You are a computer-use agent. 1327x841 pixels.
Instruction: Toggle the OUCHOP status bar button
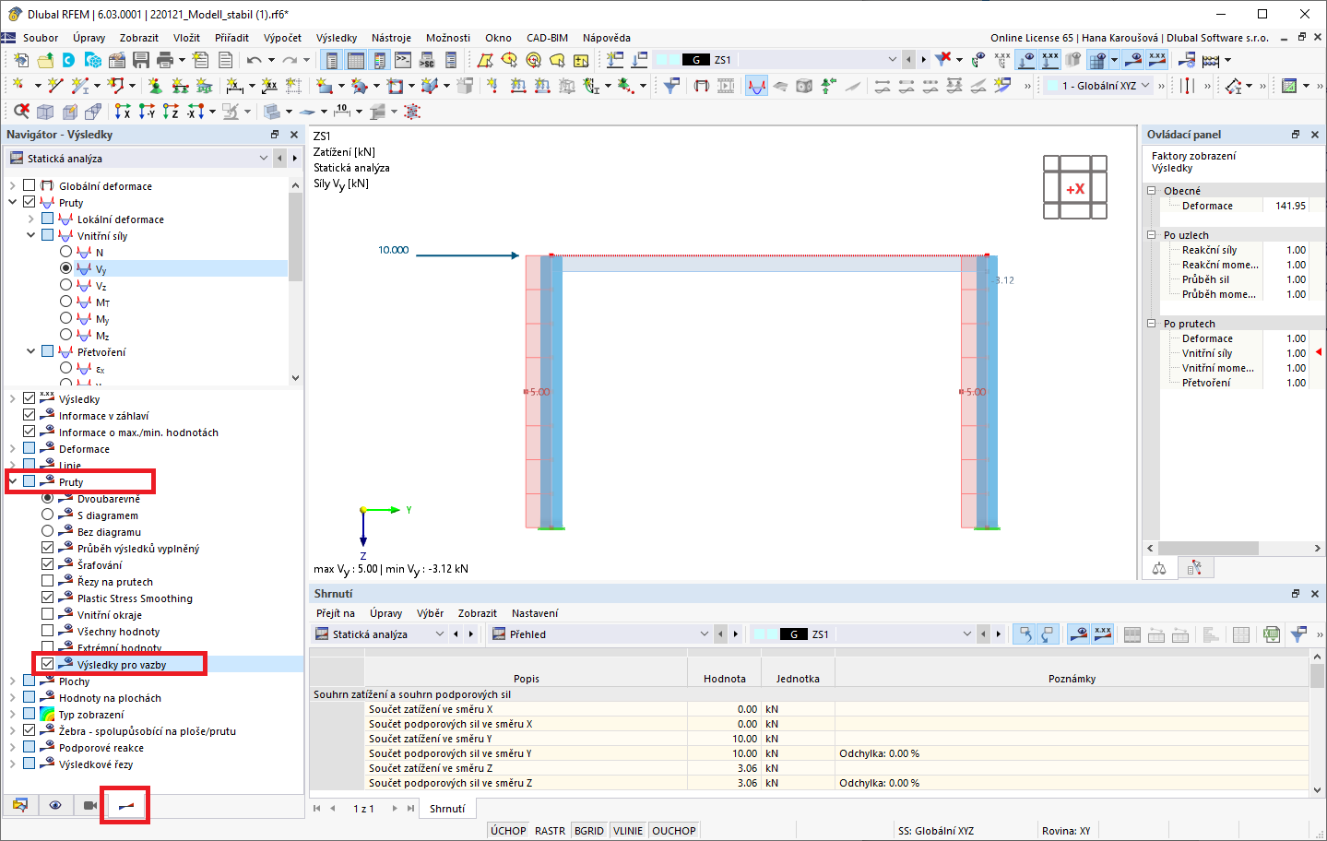pyautogui.click(x=674, y=831)
